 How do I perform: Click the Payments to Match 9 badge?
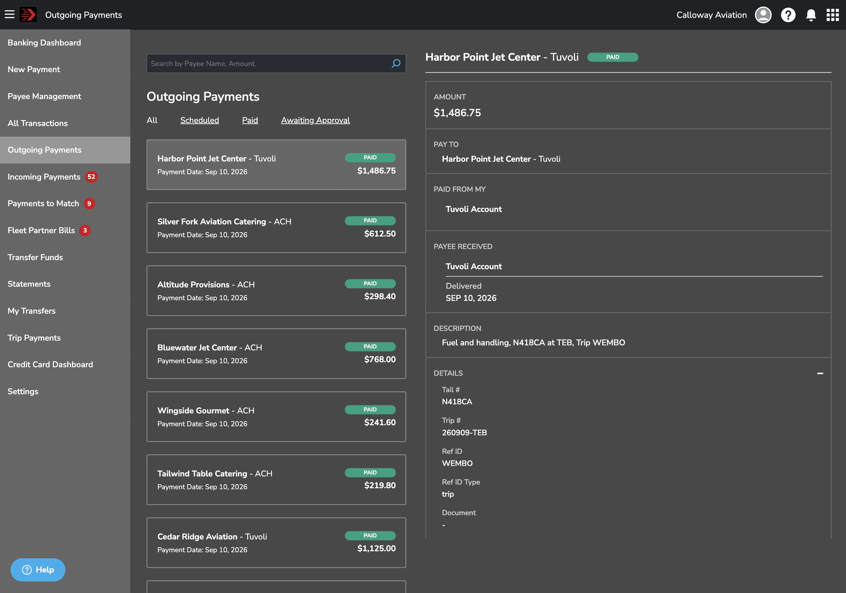(89, 204)
